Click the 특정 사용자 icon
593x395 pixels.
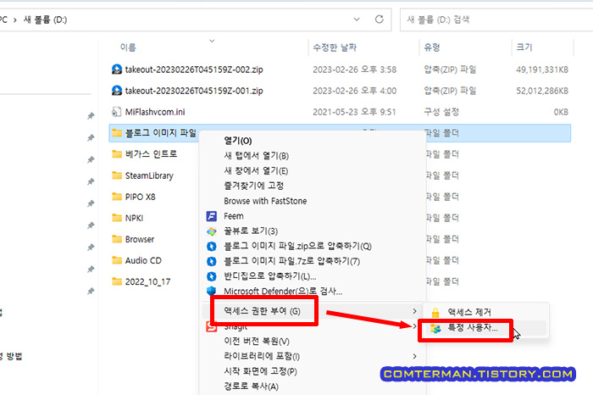tap(435, 328)
